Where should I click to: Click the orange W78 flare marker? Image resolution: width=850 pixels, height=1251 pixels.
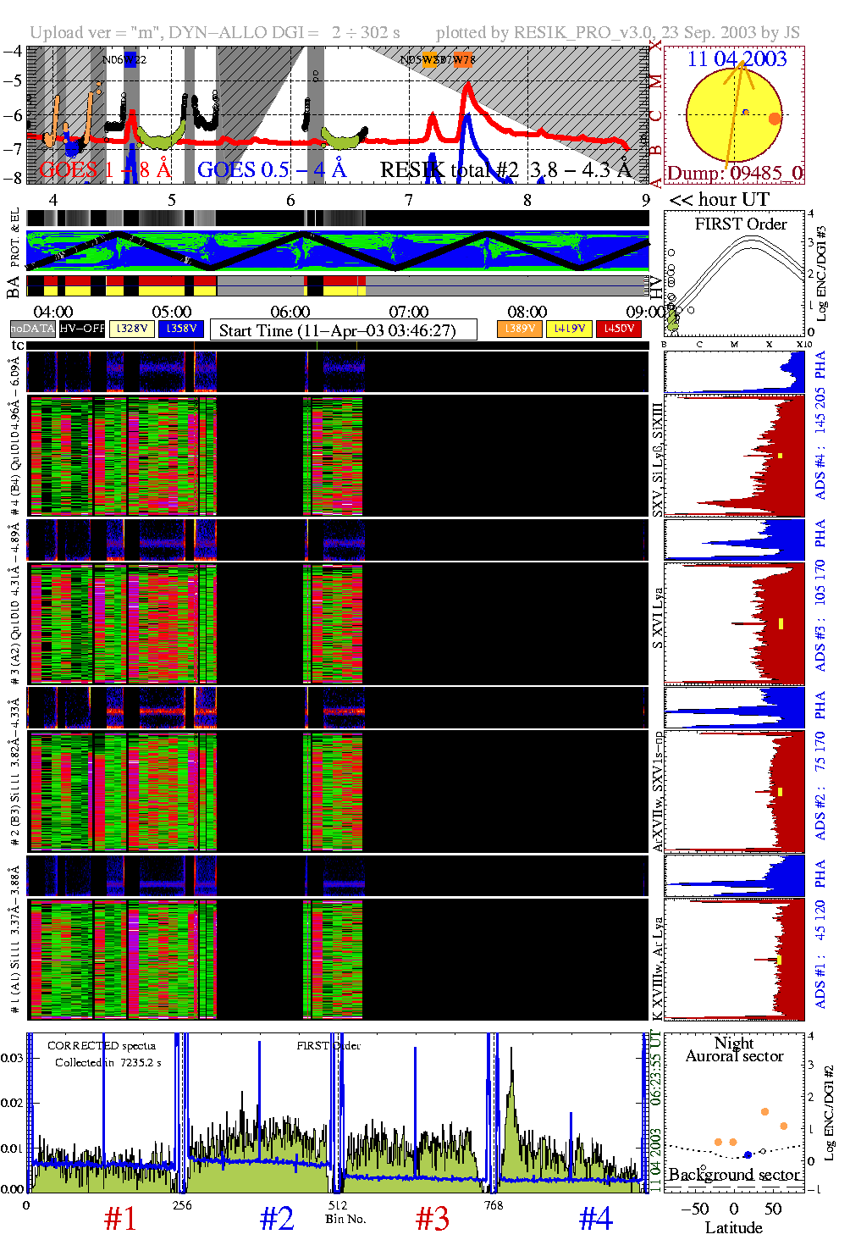pyautogui.click(x=462, y=59)
